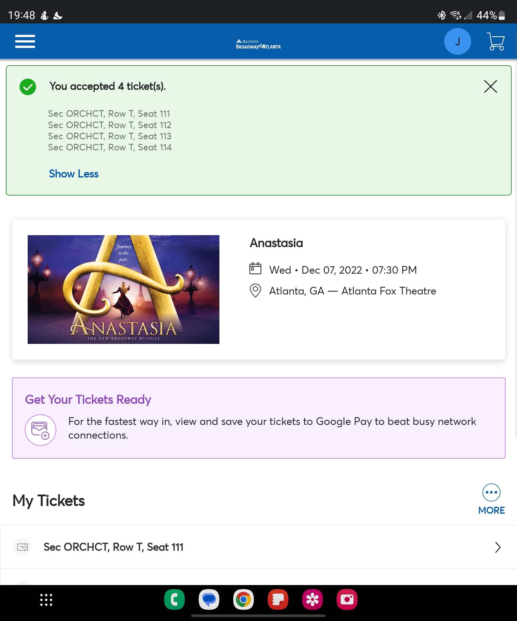Image resolution: width=517 pixels, height=621 pixels.
Task: Open the app drawer grid icon
Action: pos(46,600)
